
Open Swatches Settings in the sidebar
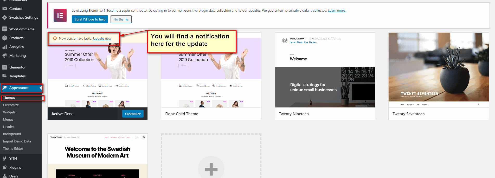pos(24,17)
